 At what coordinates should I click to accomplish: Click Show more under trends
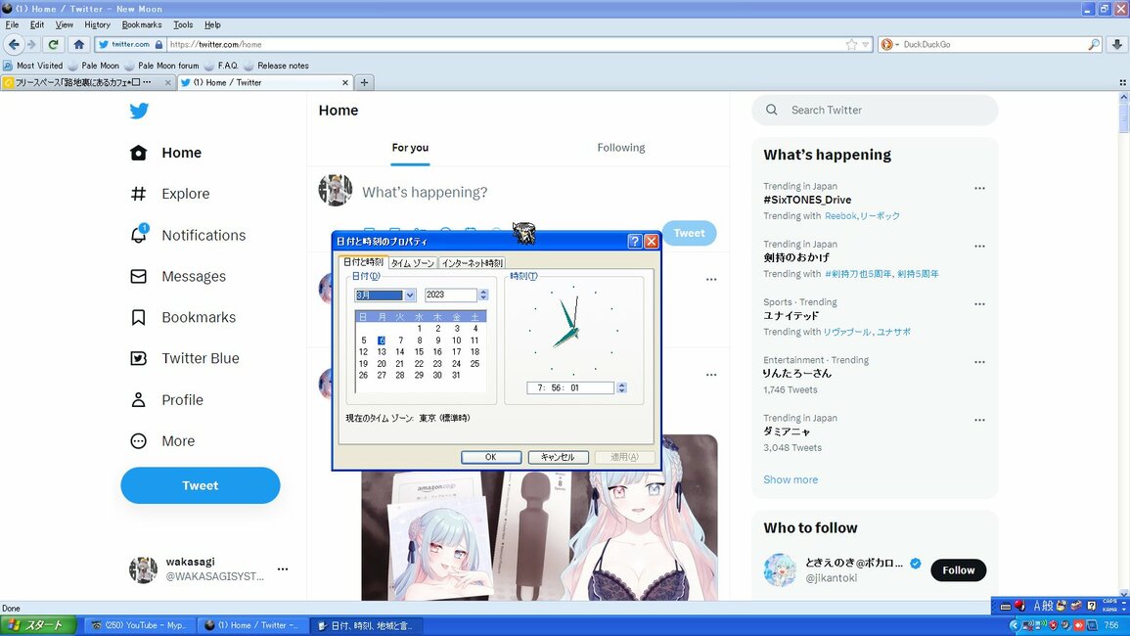point(791,479)
